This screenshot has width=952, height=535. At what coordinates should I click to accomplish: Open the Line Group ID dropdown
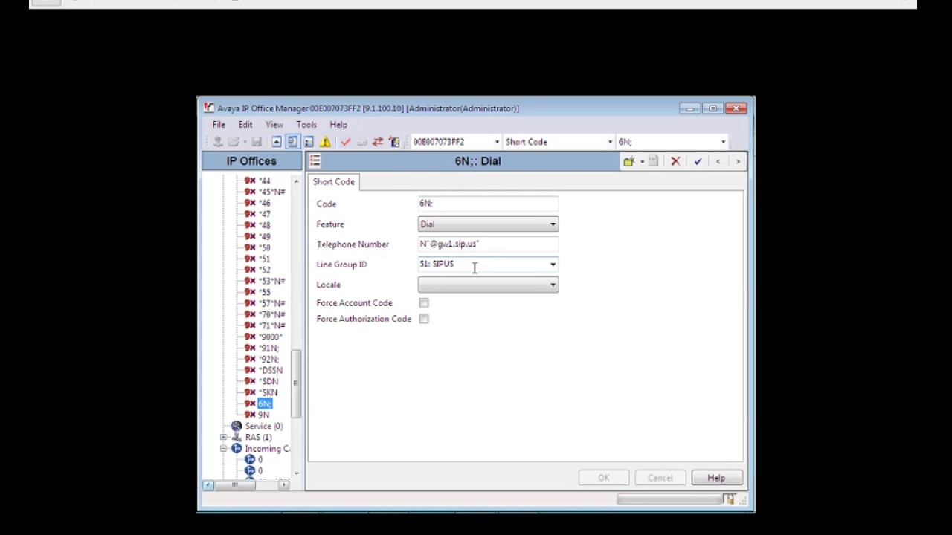pyautogui.click(x=553, y=265)
